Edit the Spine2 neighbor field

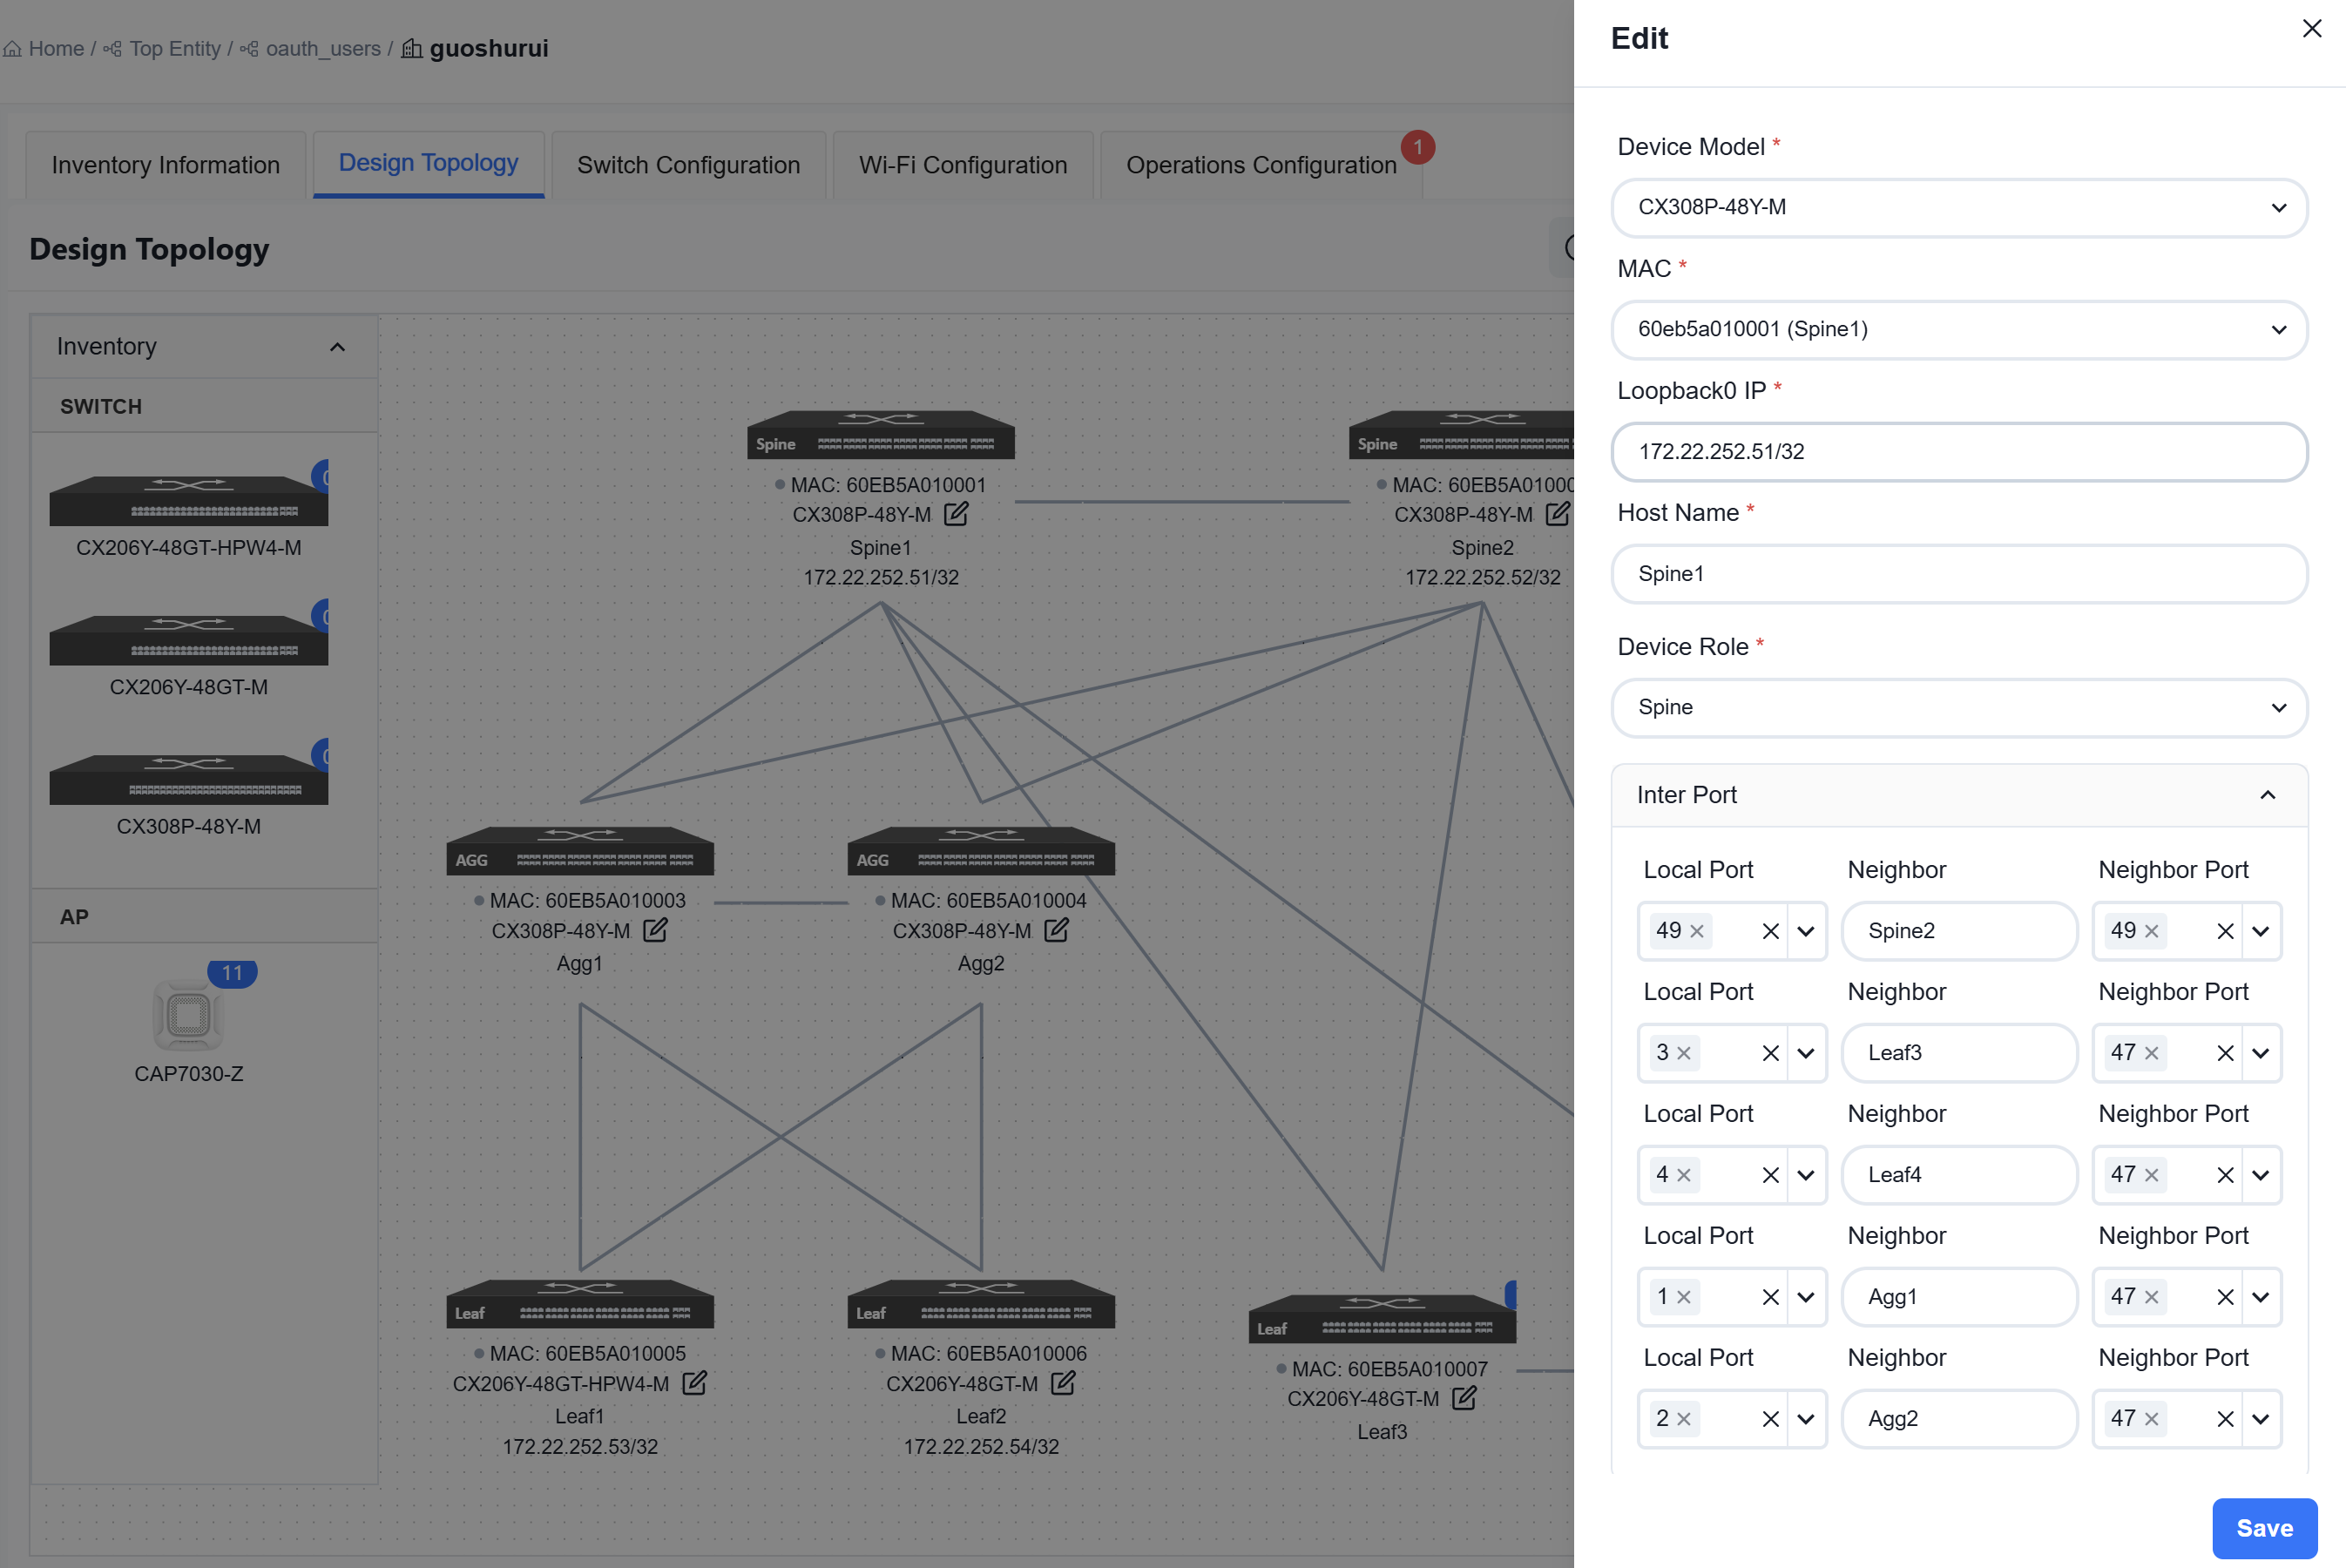(1959, 932)
